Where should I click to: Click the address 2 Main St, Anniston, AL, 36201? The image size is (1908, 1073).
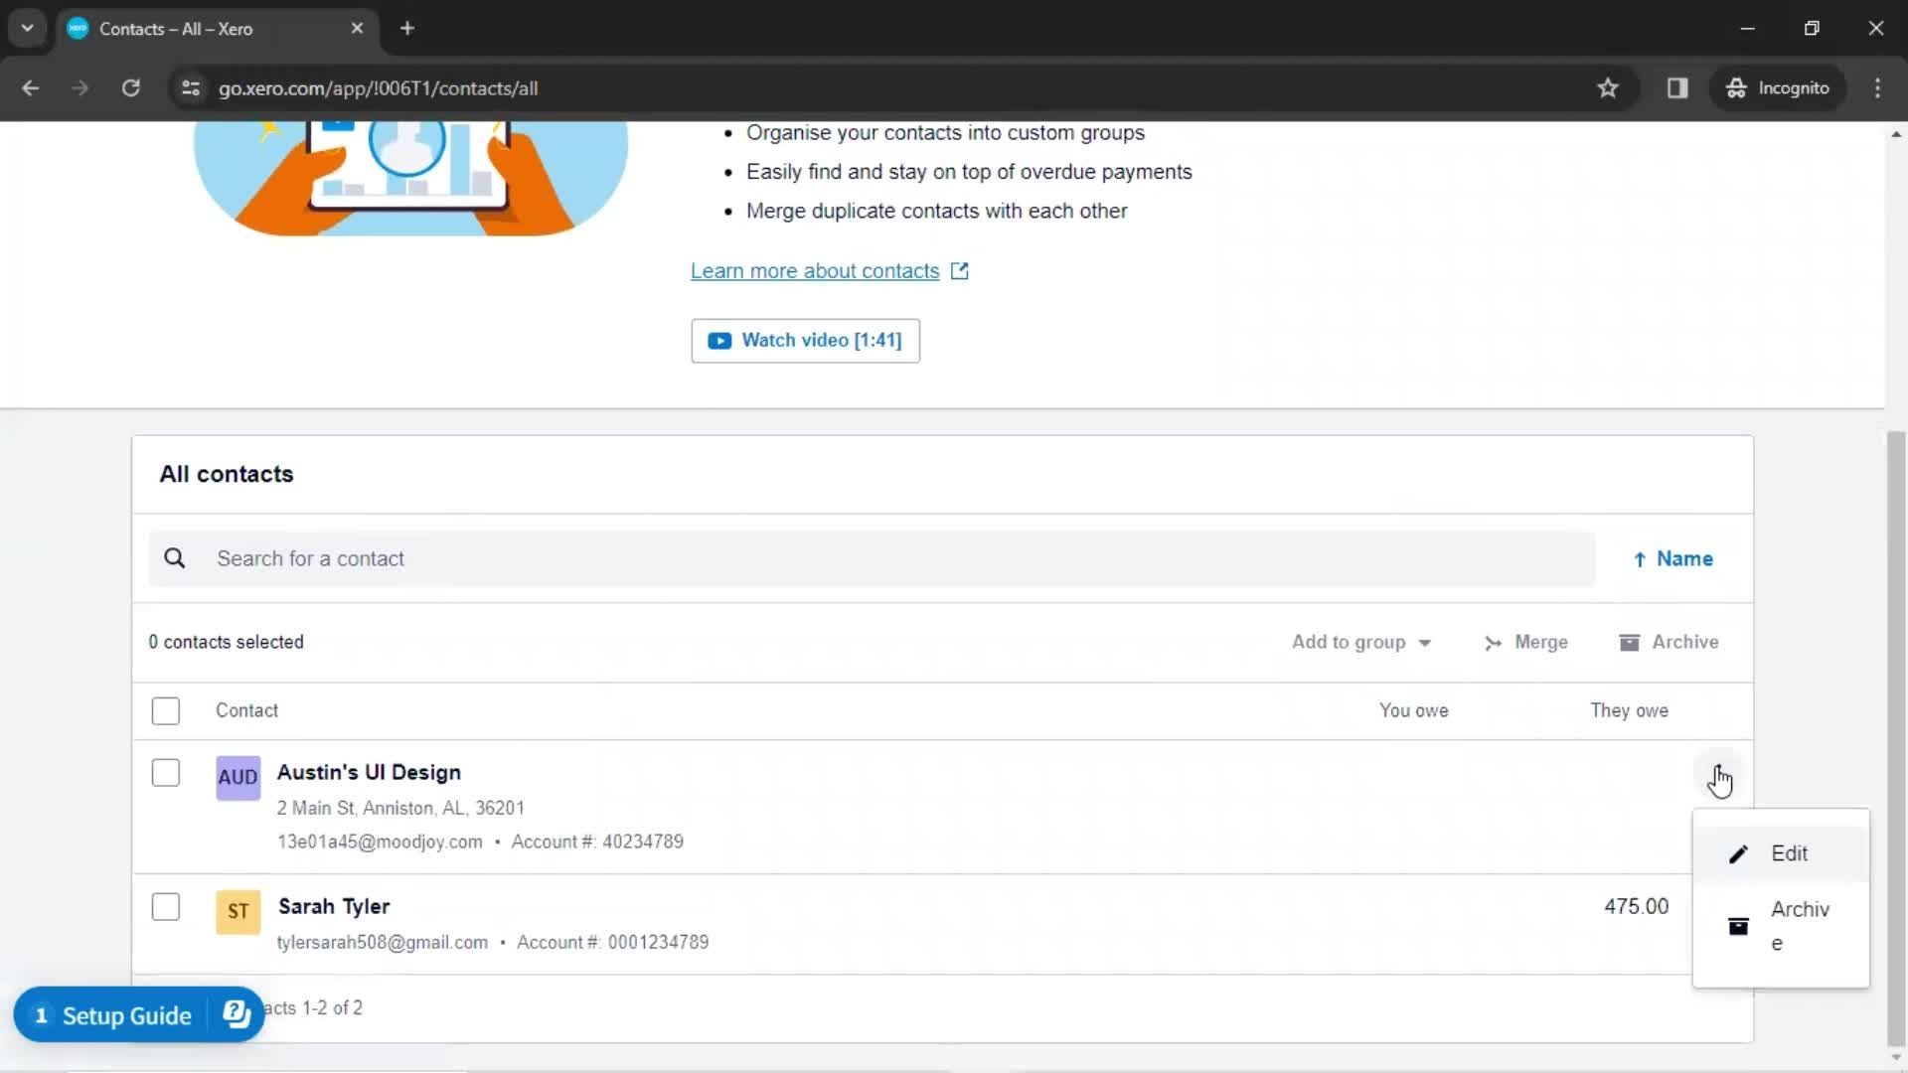400,809
